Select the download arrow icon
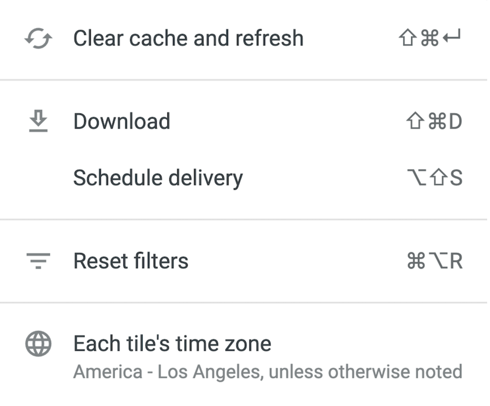490x406 pixels. click(x=38, y=121)
